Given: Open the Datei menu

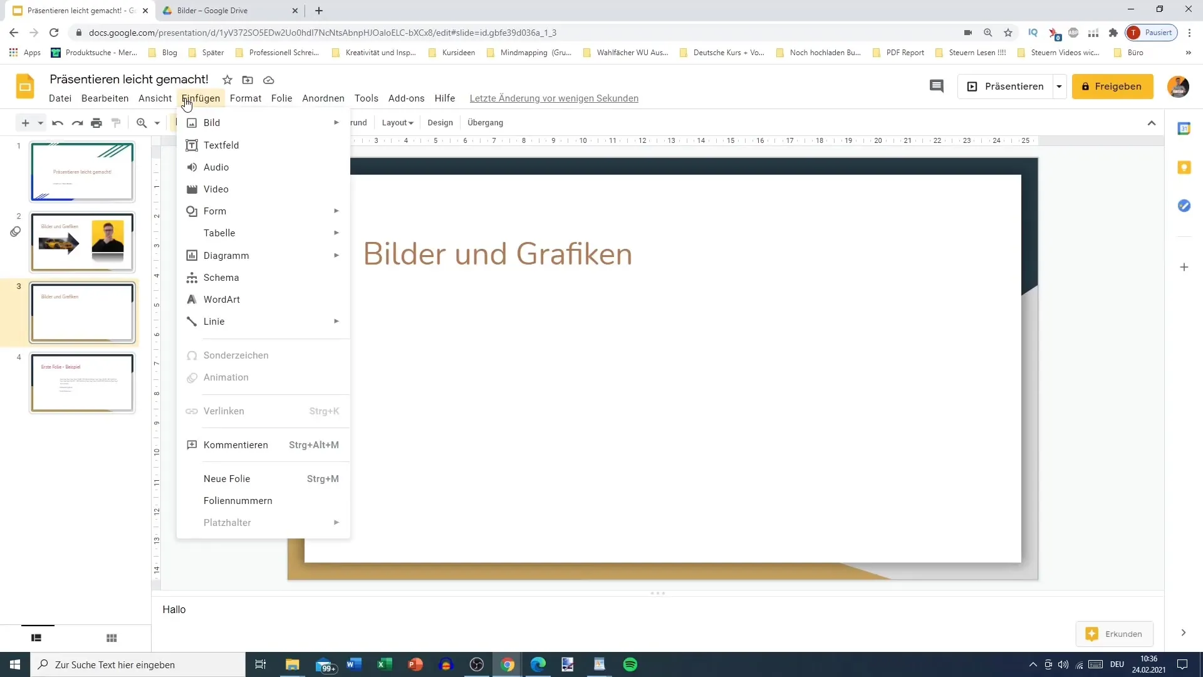Looking at the screenshot, I should [x=60, y=98].
